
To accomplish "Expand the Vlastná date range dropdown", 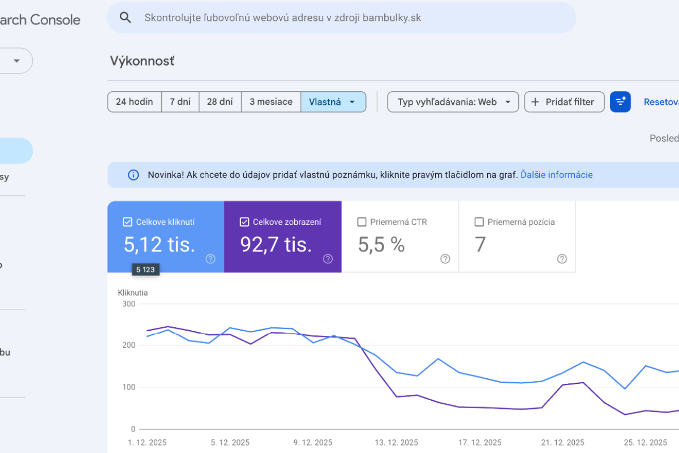I will [333, 102].
